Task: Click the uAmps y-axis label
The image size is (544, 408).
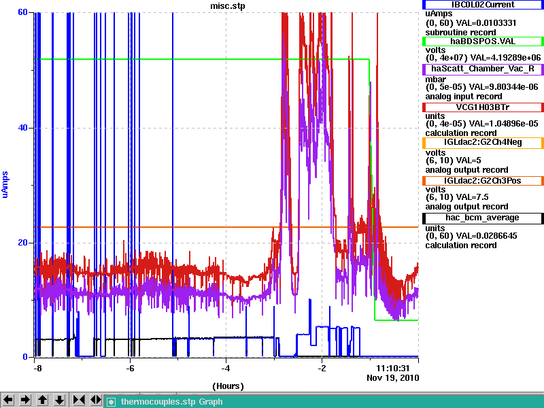Action: tap(5, 184)
